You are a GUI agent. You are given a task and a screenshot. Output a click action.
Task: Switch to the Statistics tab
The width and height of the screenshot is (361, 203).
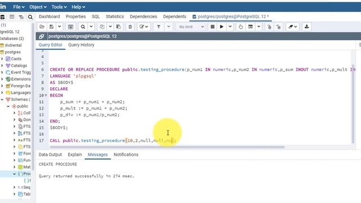pos(115,16)
